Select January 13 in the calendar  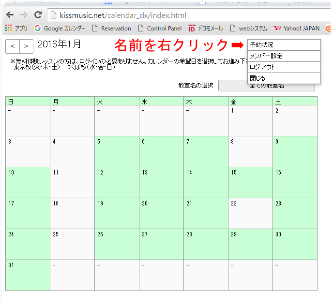(x=161, y=182)
